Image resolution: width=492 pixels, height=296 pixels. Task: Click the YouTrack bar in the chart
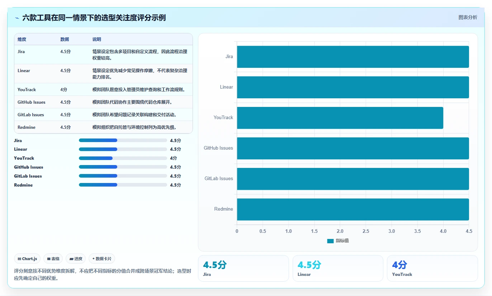340,118
